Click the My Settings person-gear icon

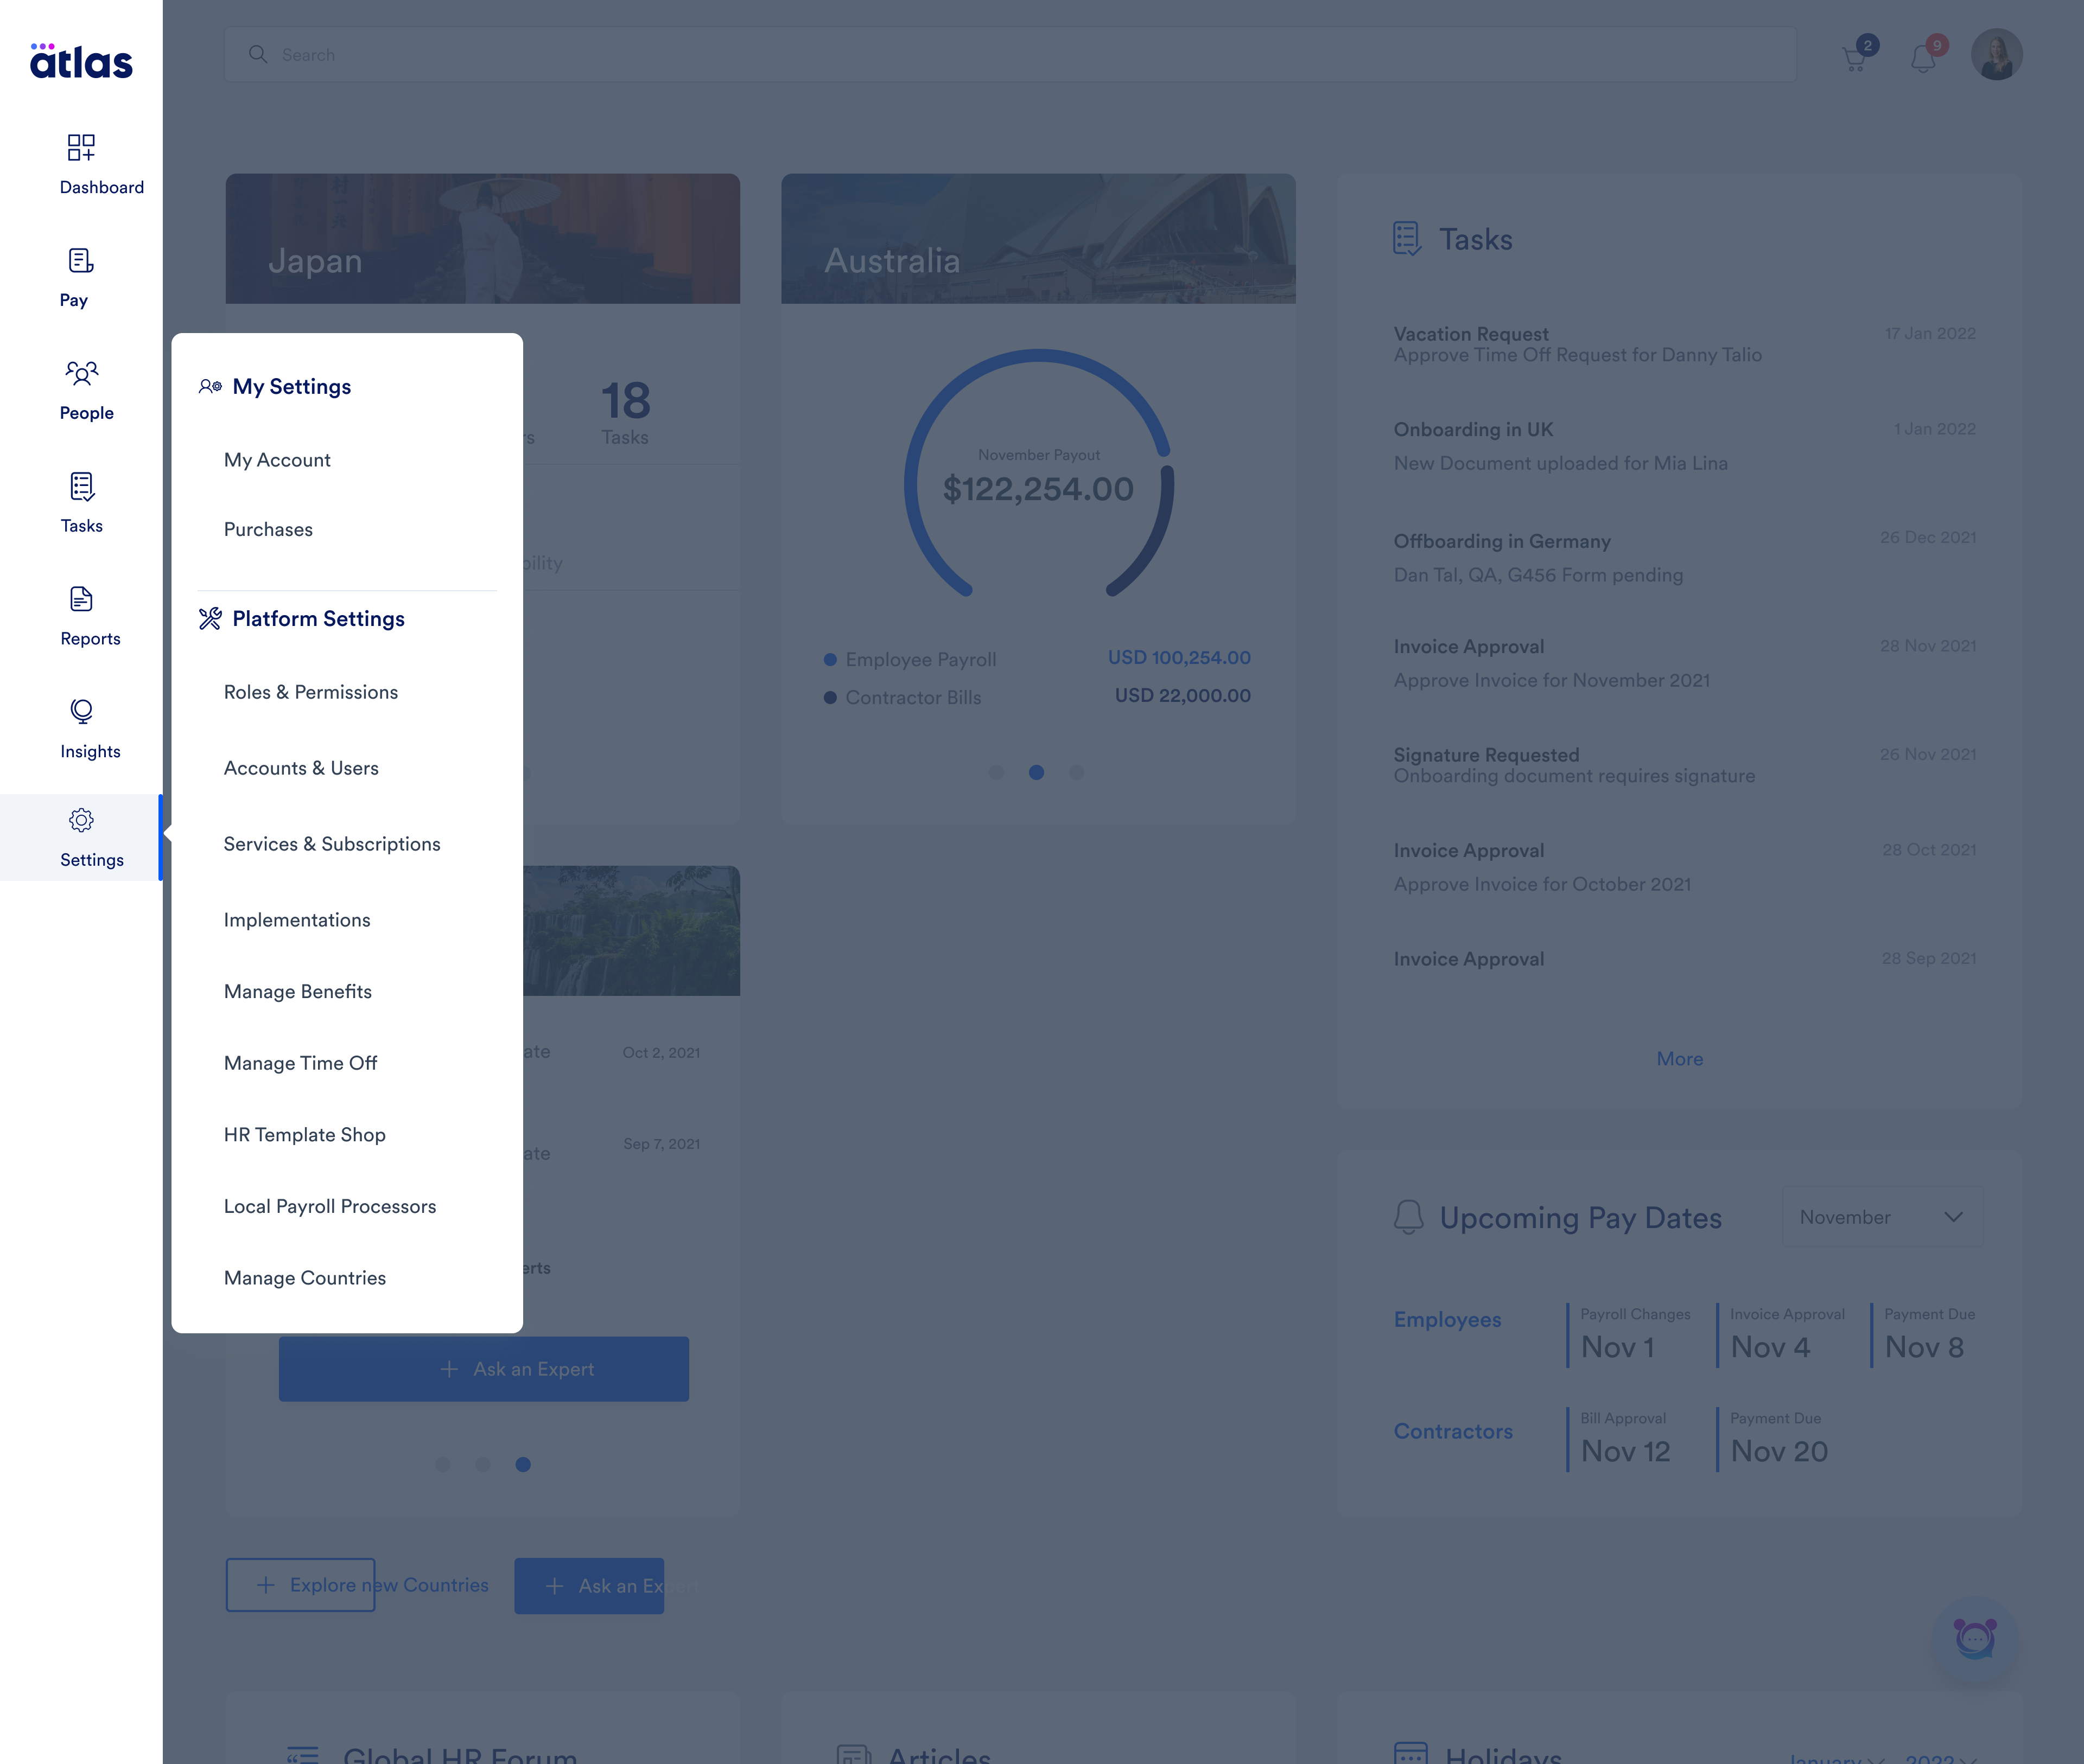pyautogui.click(x=210, y=386)
